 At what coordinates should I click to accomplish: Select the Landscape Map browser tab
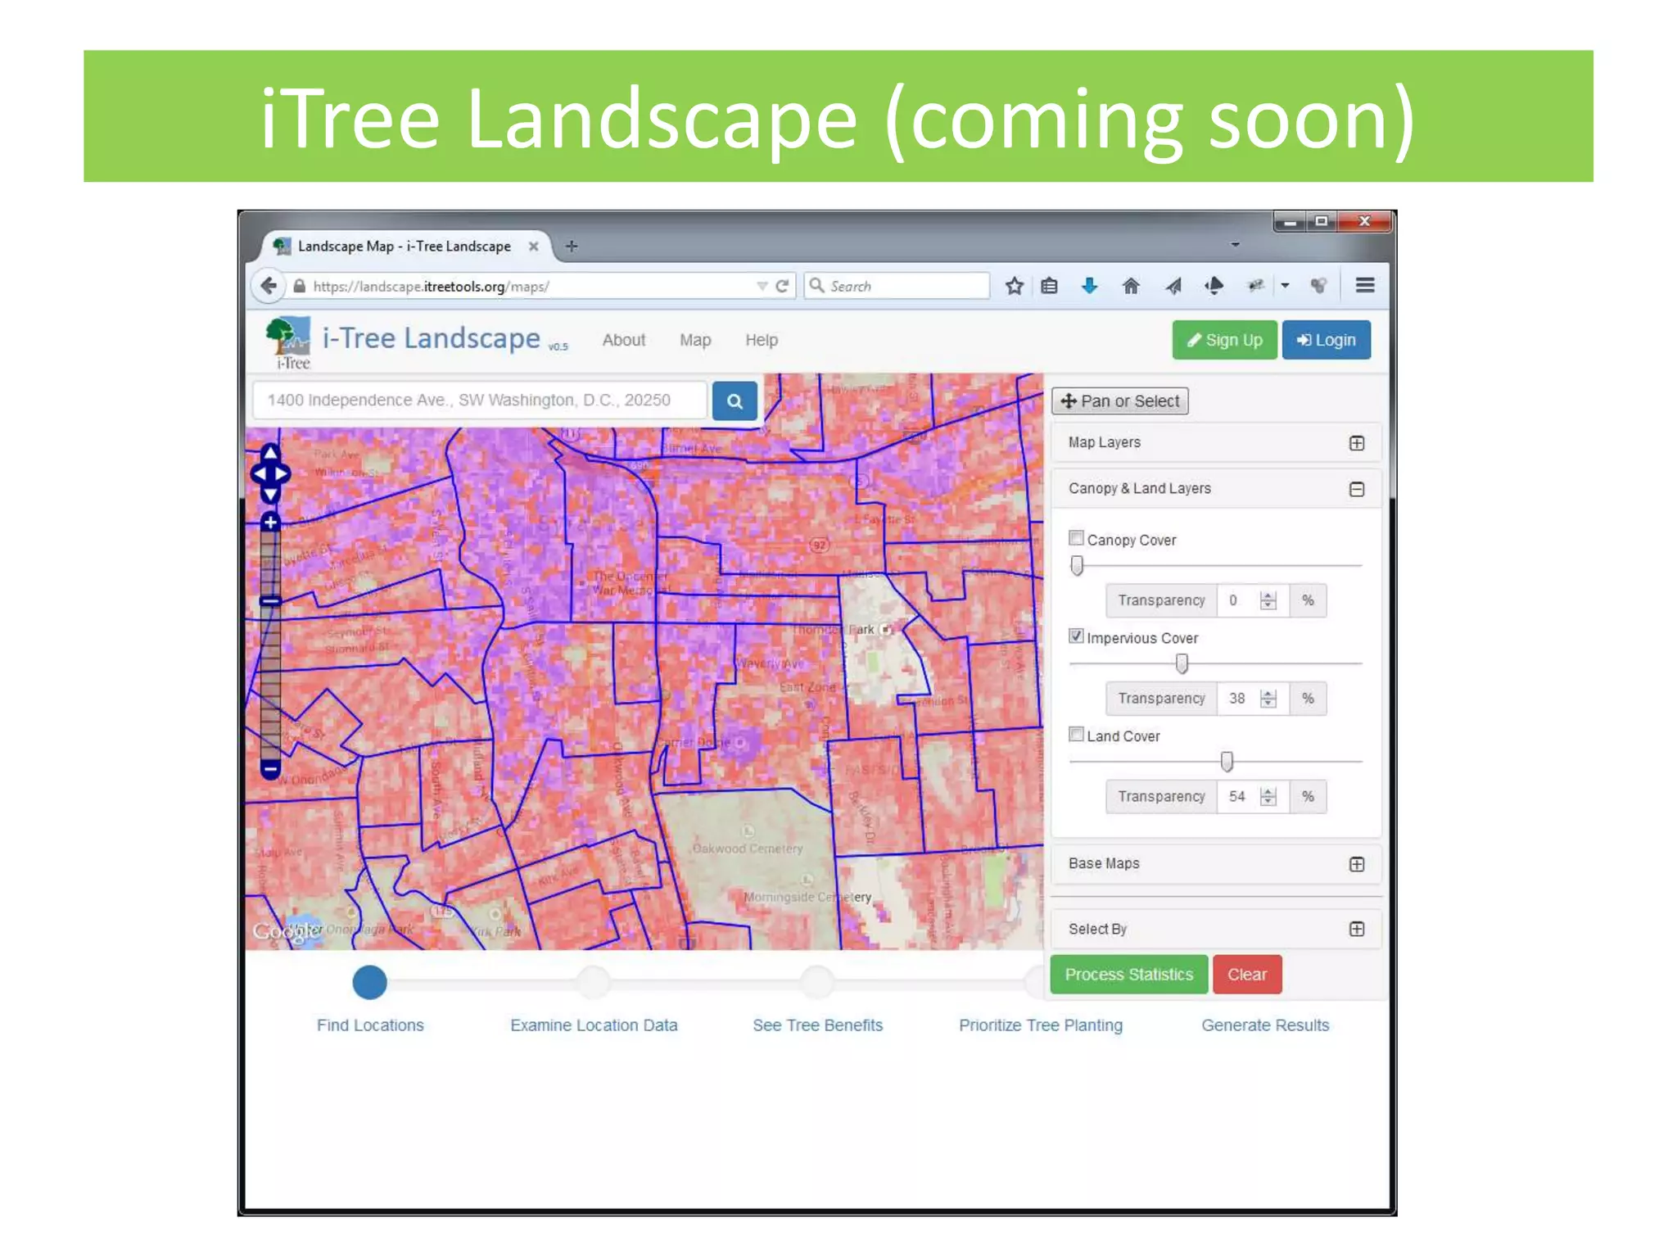tap(405, 246)
